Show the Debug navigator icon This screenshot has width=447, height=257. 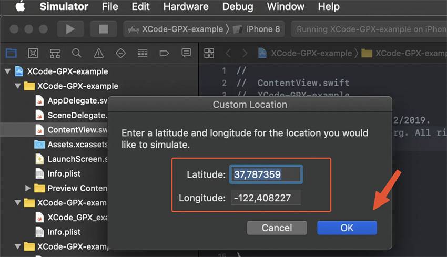pyautogui.click(x=143, y=53)
